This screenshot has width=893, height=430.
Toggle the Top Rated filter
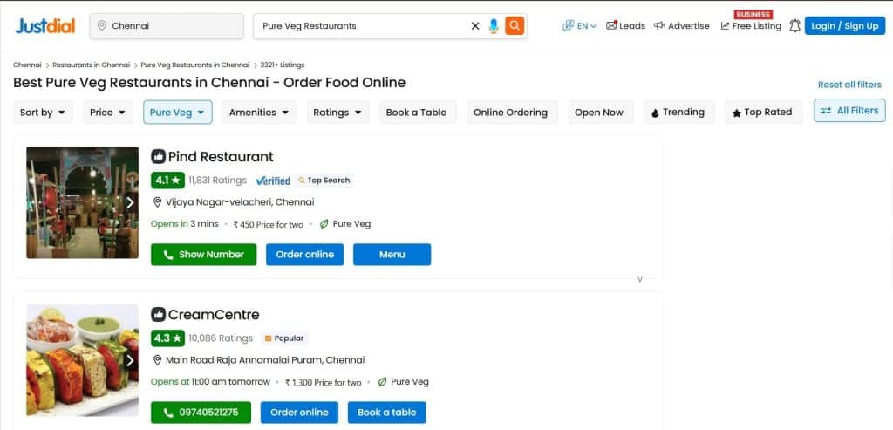pos(762,113)
